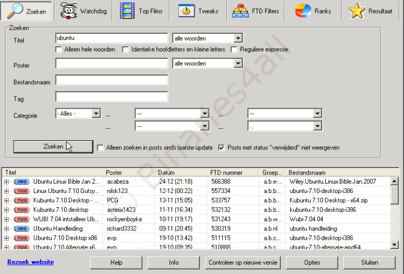
Task: Click results list scroll down arrow
Action: coord(394,244)
